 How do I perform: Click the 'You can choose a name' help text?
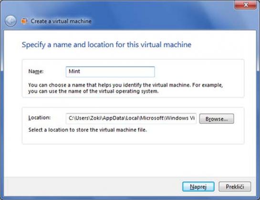click(x=125, y=85)
